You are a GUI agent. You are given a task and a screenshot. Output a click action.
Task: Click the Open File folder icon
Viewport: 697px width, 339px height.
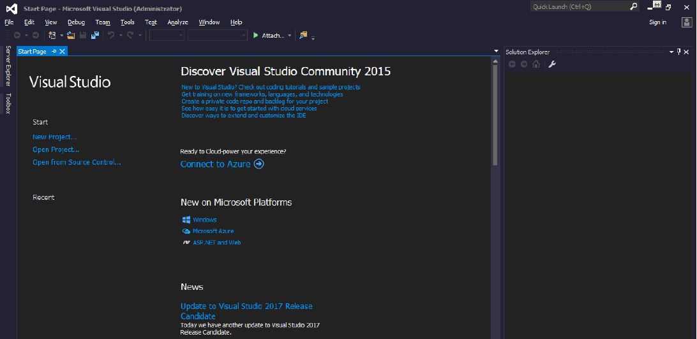[x=71, y=36]
